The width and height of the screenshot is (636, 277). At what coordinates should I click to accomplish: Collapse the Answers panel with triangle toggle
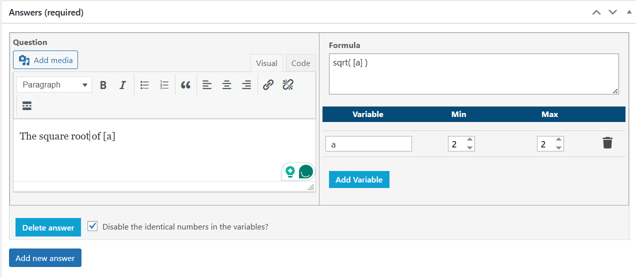(629, 11)
